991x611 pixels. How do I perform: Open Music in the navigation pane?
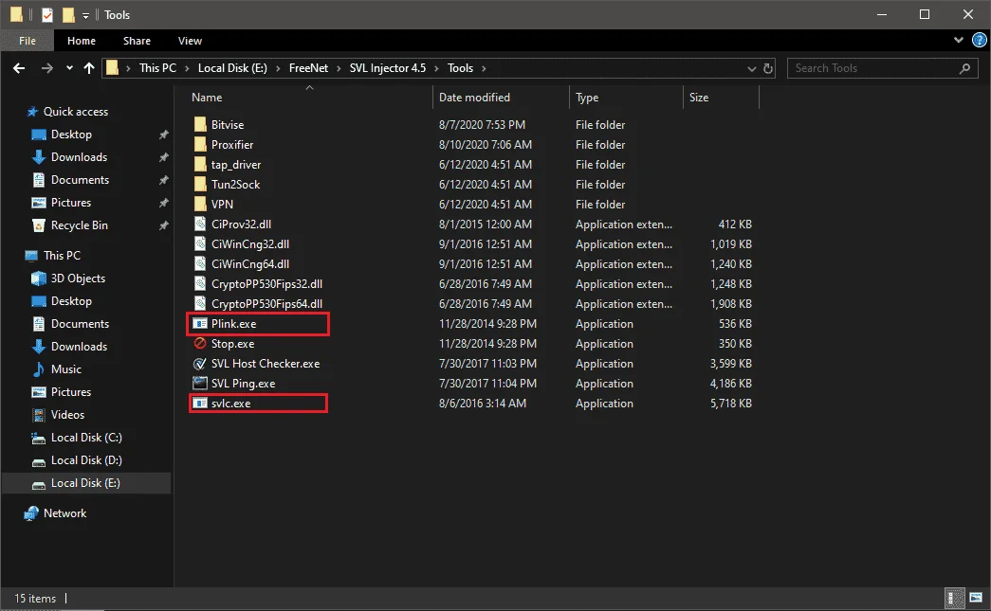[x=65, y=369]
